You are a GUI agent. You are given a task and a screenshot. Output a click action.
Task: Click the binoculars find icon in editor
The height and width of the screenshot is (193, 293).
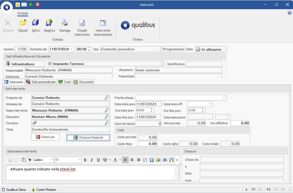(165, 160)
